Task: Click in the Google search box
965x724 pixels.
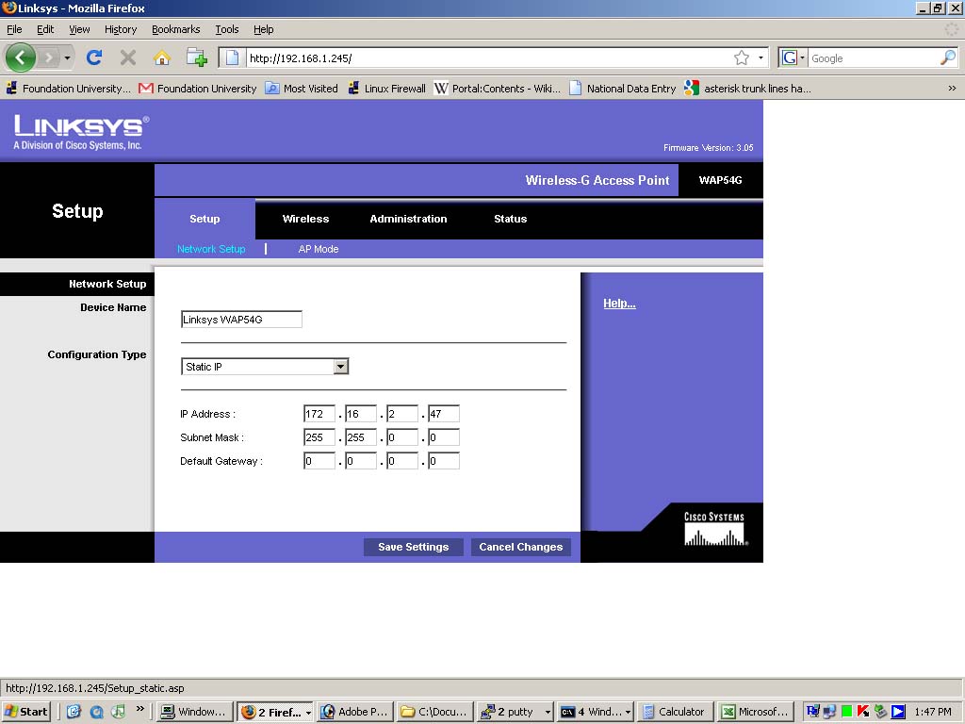Action: [873, 58]
